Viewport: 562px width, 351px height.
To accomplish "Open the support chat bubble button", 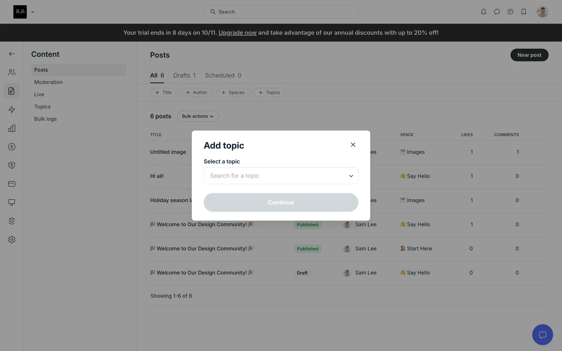I will point(542,335).
